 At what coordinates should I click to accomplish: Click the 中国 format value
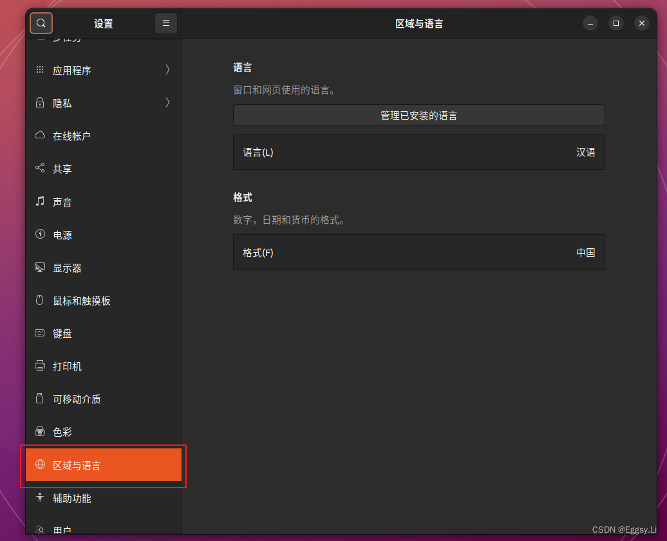(x=585, y=252)
